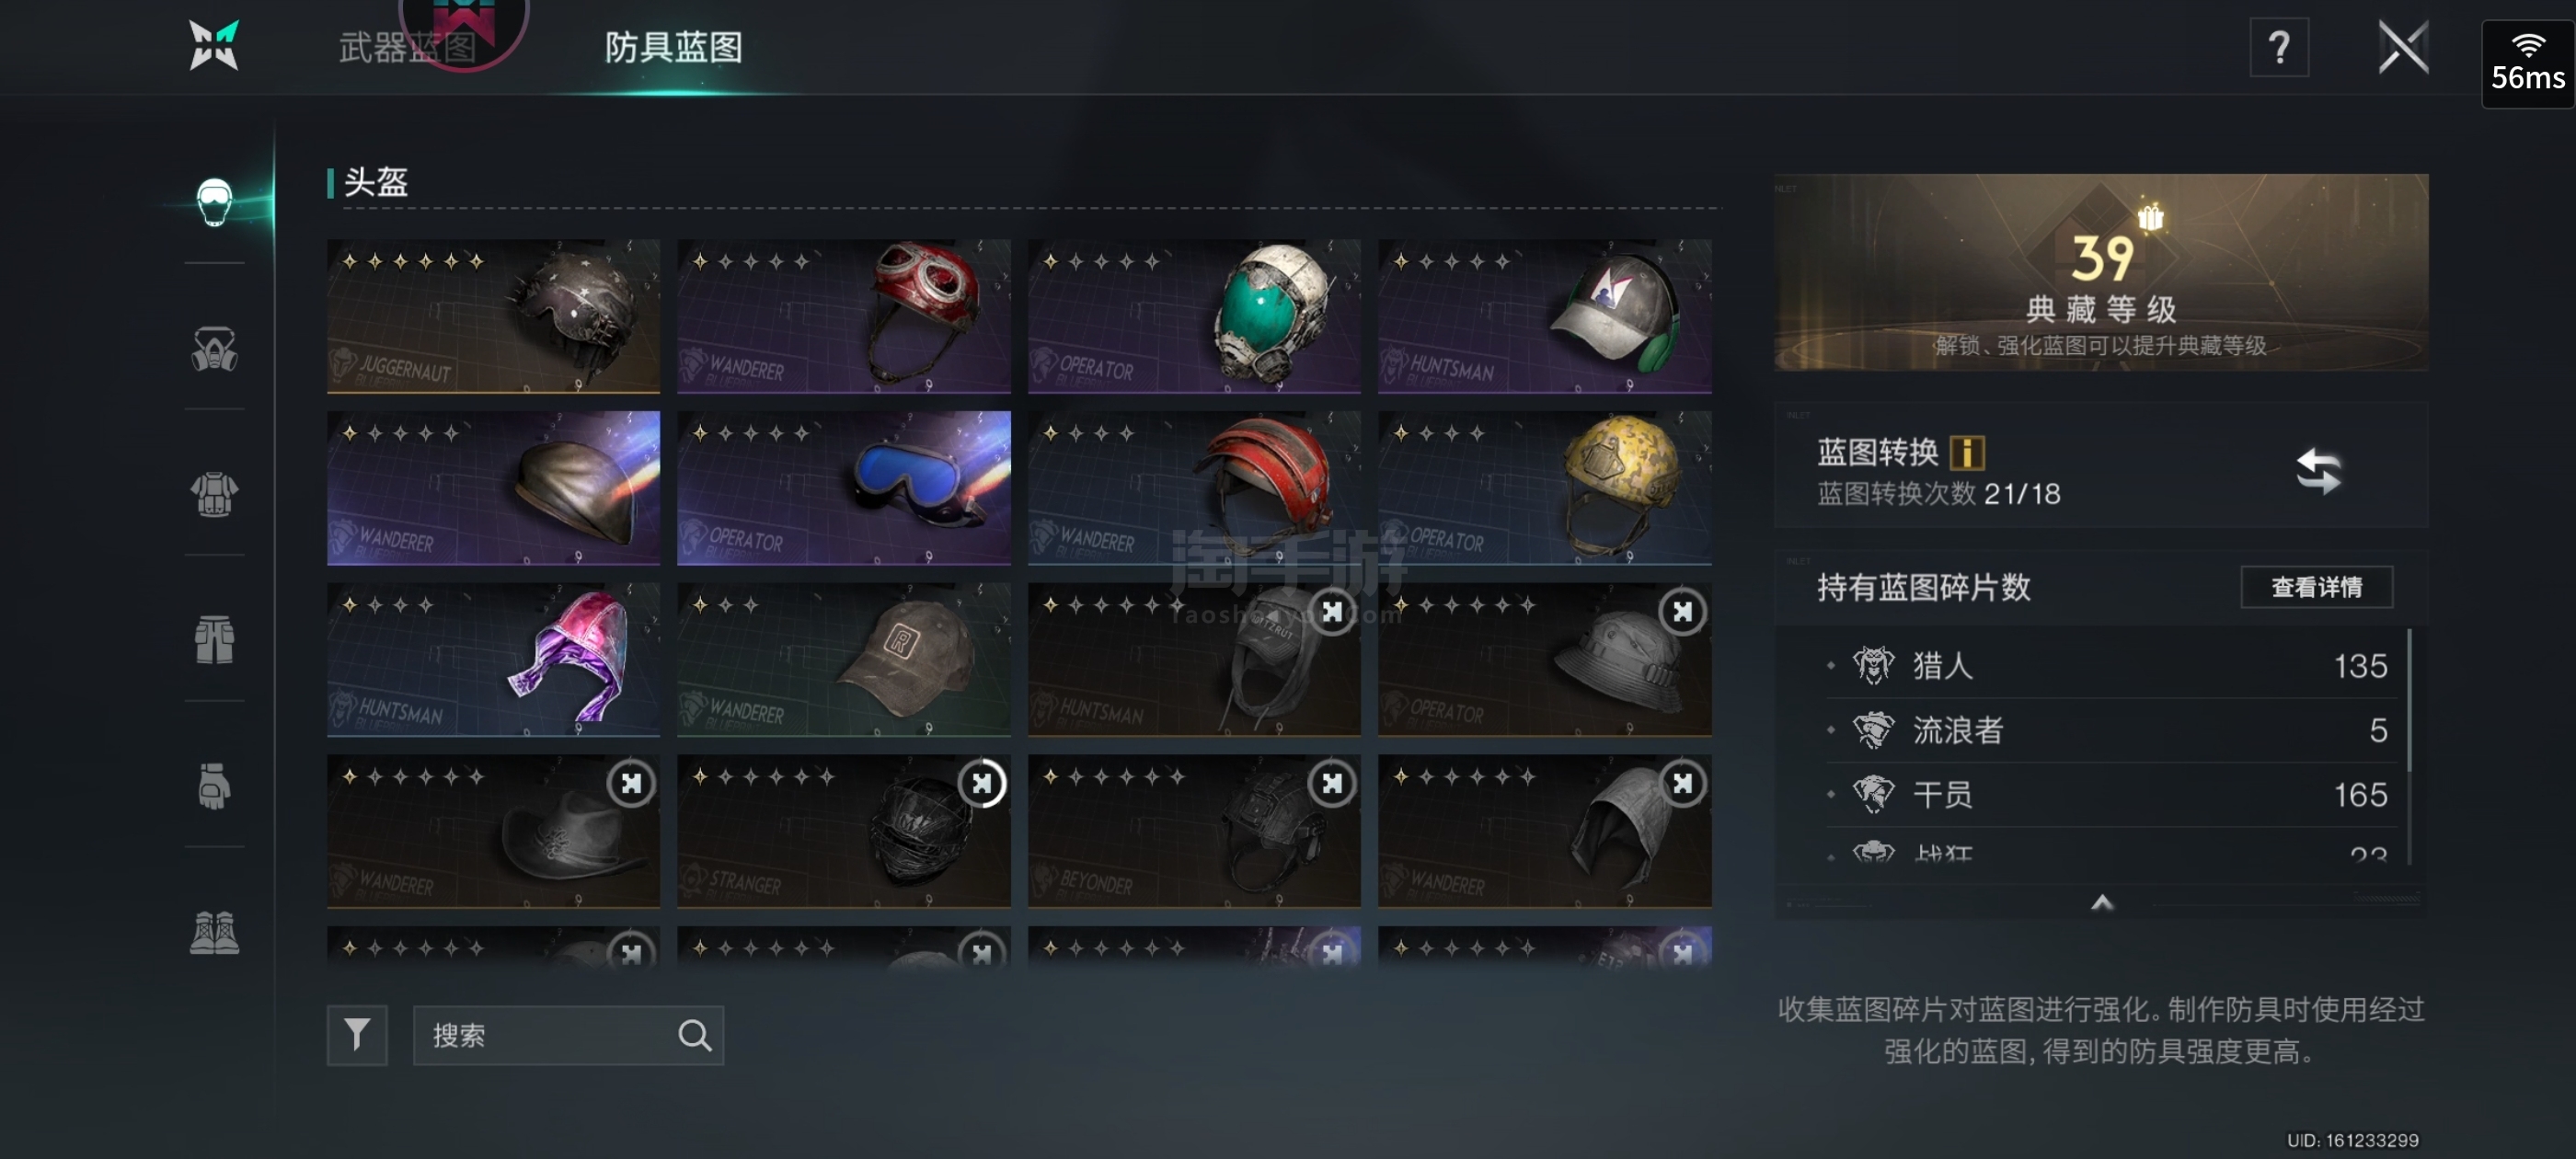Open the question mark help icon
Image resolution: width=2576 pixels, height=1159 pixels.
pos(2278,47)
